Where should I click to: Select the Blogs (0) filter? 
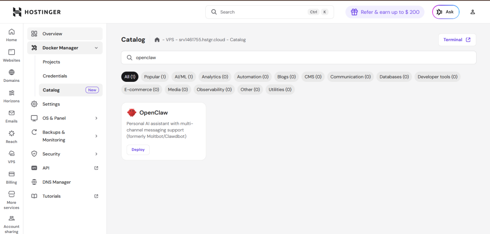pos(287,77)
